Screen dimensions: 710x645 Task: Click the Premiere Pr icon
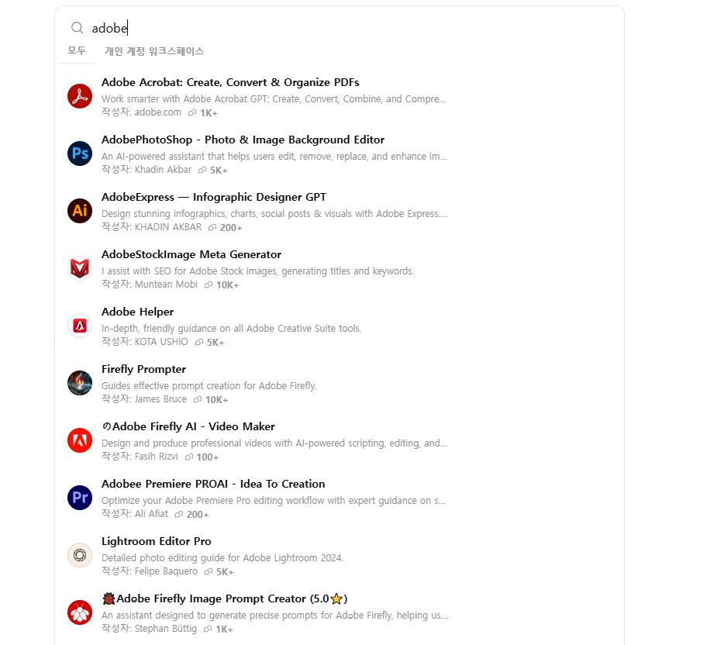pos(80,498)
